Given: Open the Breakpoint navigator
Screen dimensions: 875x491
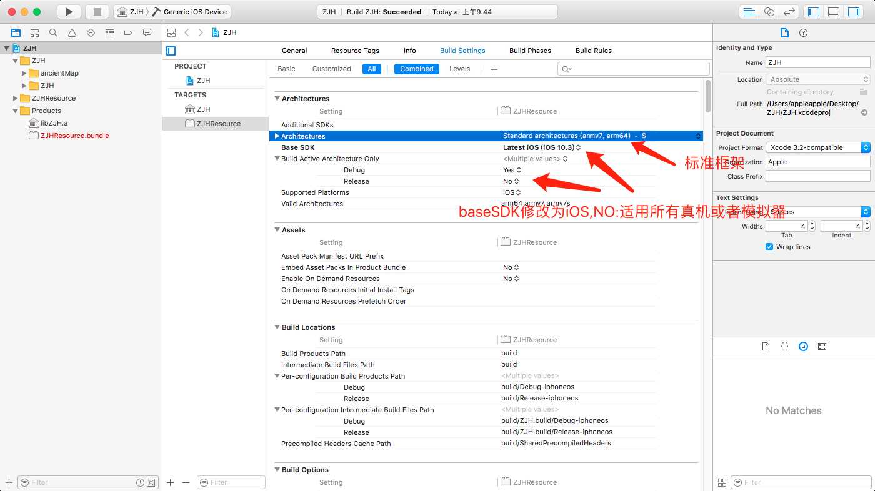Looking at the screenshot, I should pos(128,32).
